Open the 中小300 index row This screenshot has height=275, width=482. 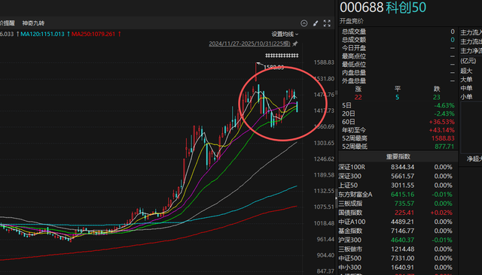tap(398, 267)
